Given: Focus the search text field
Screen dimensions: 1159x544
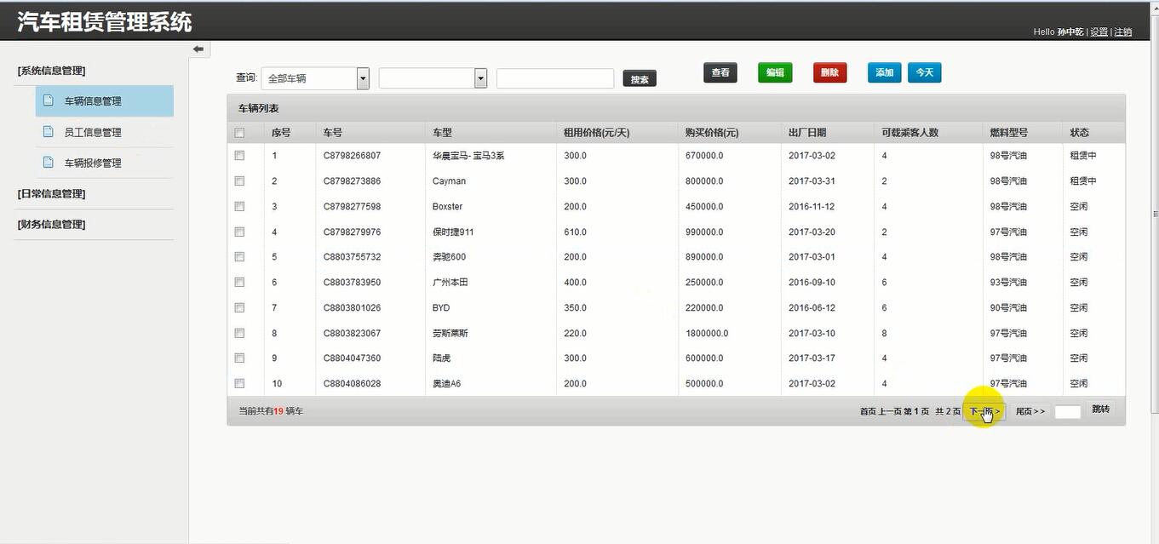Looking at the screenshot, I should (555, 78).
